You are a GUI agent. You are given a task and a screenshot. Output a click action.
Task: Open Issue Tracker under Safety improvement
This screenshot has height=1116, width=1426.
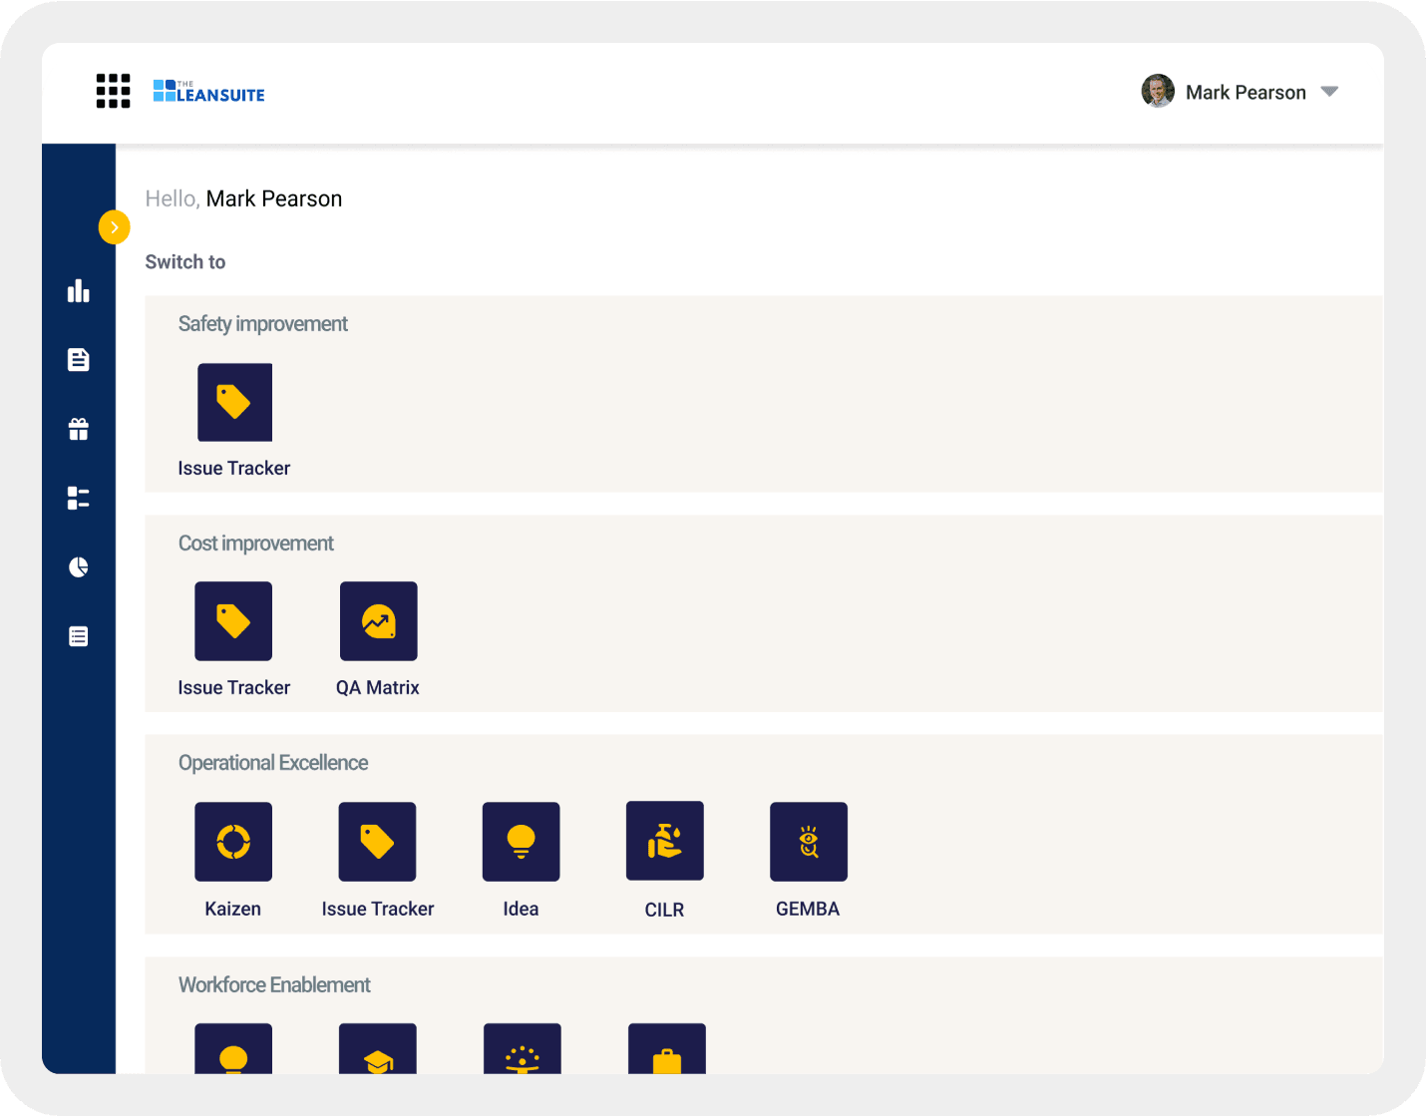coord(234,403)
